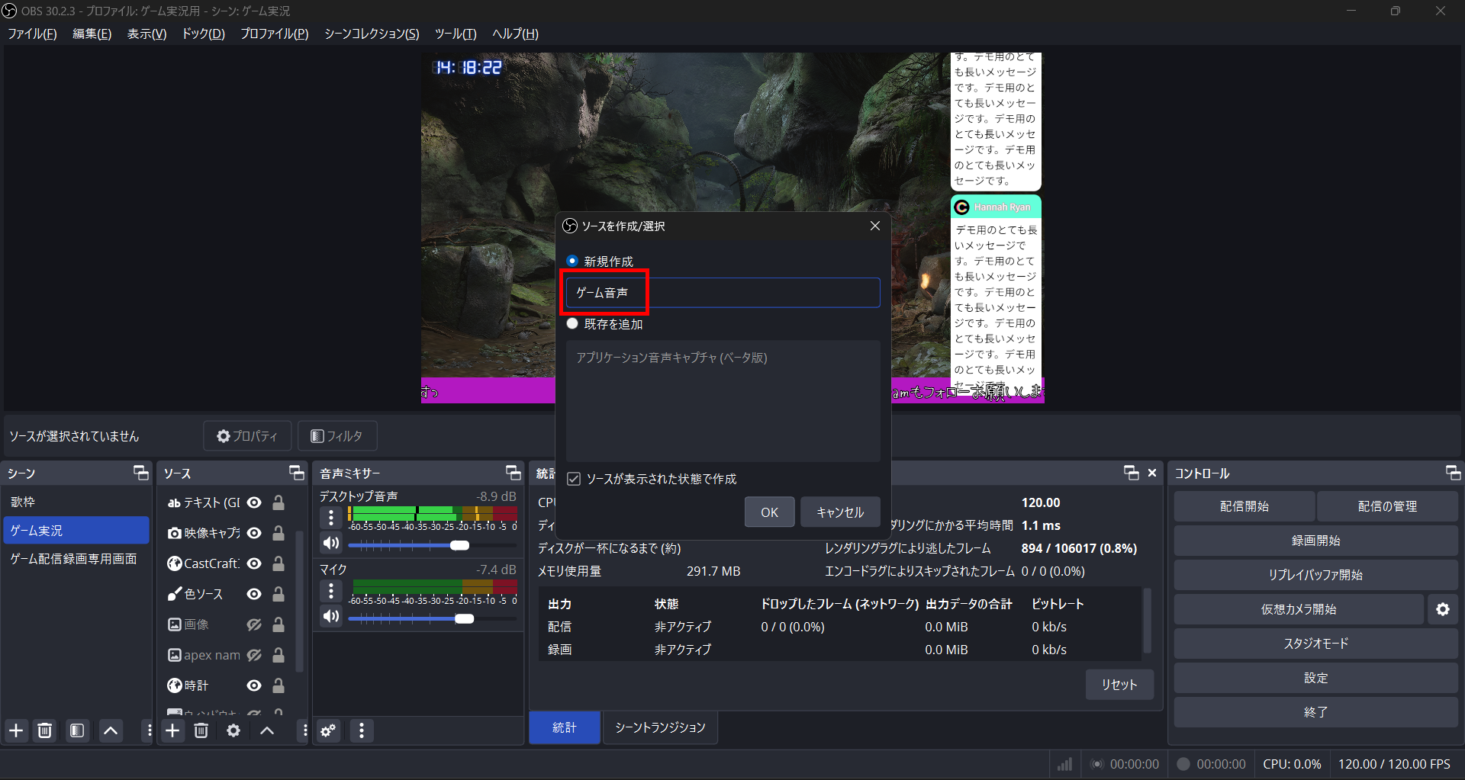Open the sources panel overflow menu
This screenshot has width=1465, height=780.
click(x=304, y=730)
